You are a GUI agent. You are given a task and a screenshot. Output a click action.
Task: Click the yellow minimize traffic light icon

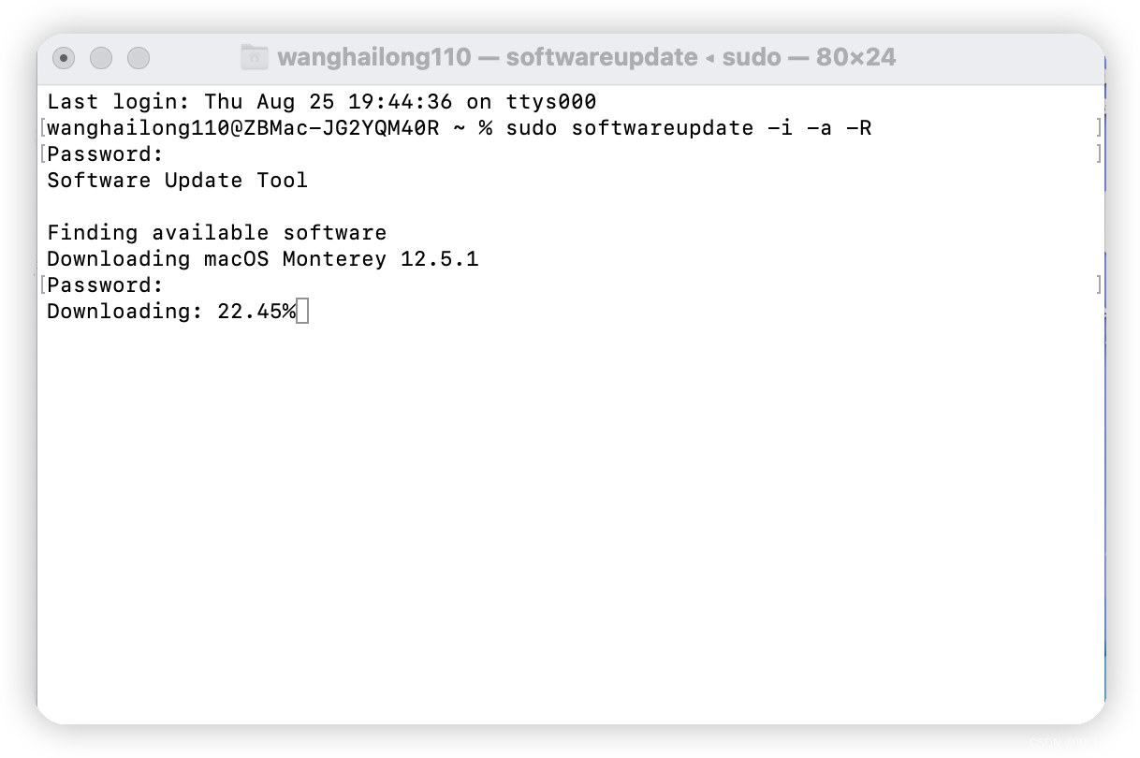point(101,58)
